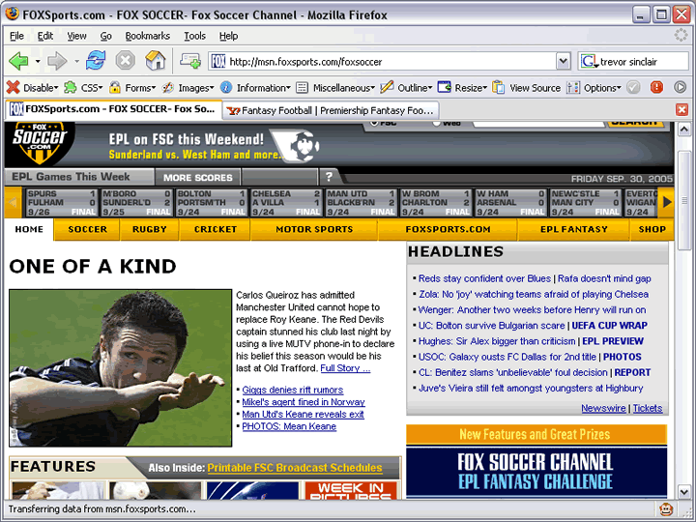Select the Web search radio button
The width and height of the screenshot is (696, 522).
[437, 123]
